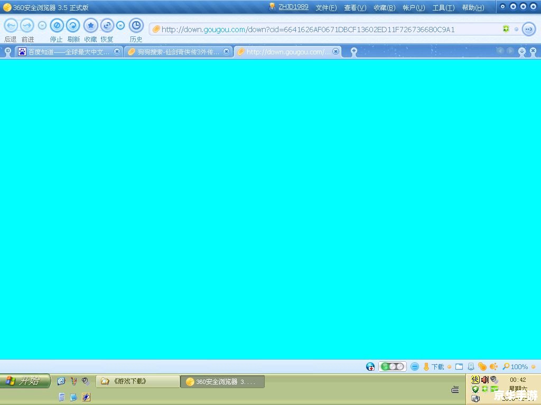Open zoom dropdown dot after 100%
541x405 pixels.
(534, 367)
